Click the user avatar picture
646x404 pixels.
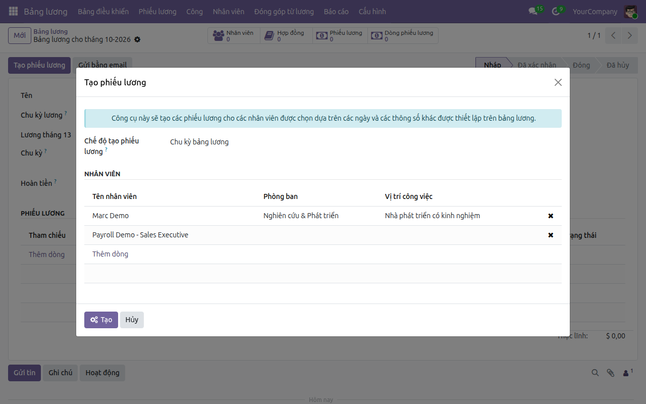coord(630,11)
